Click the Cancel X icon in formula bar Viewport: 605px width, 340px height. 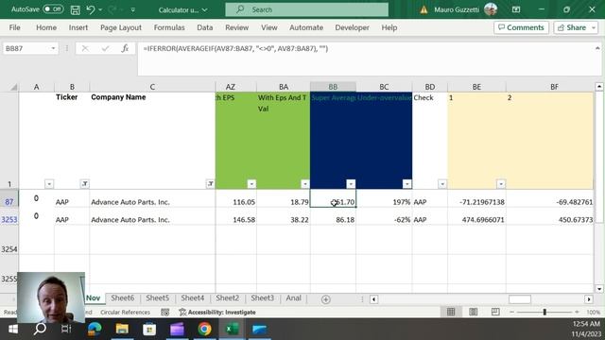(x=85, y=48)
